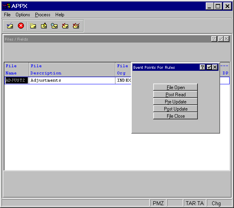Viewport: 234px width, 208px height.
Task: Click the TAR TA status bar entry
Action: pos(195,203)
